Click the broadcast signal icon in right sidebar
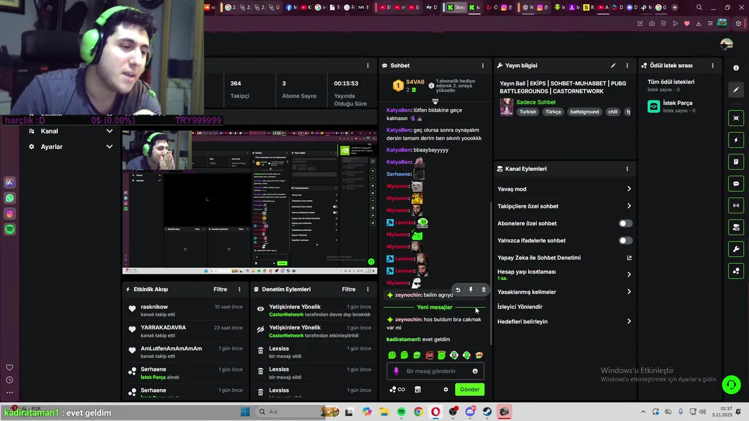The image size is (749, 421). click(x=736, y=205)
